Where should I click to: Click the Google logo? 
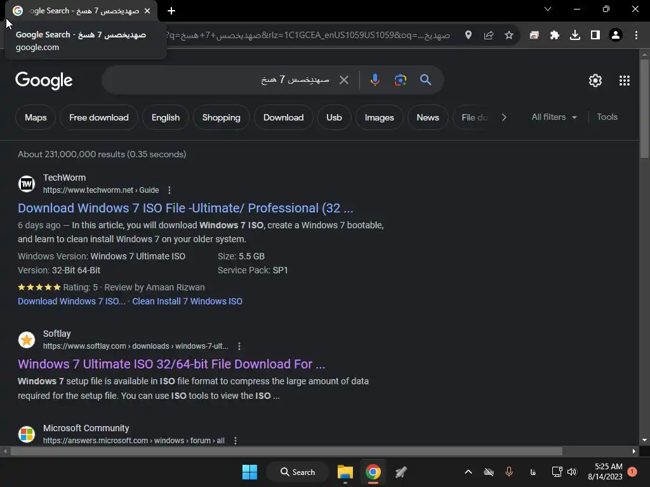coord(44,81)
